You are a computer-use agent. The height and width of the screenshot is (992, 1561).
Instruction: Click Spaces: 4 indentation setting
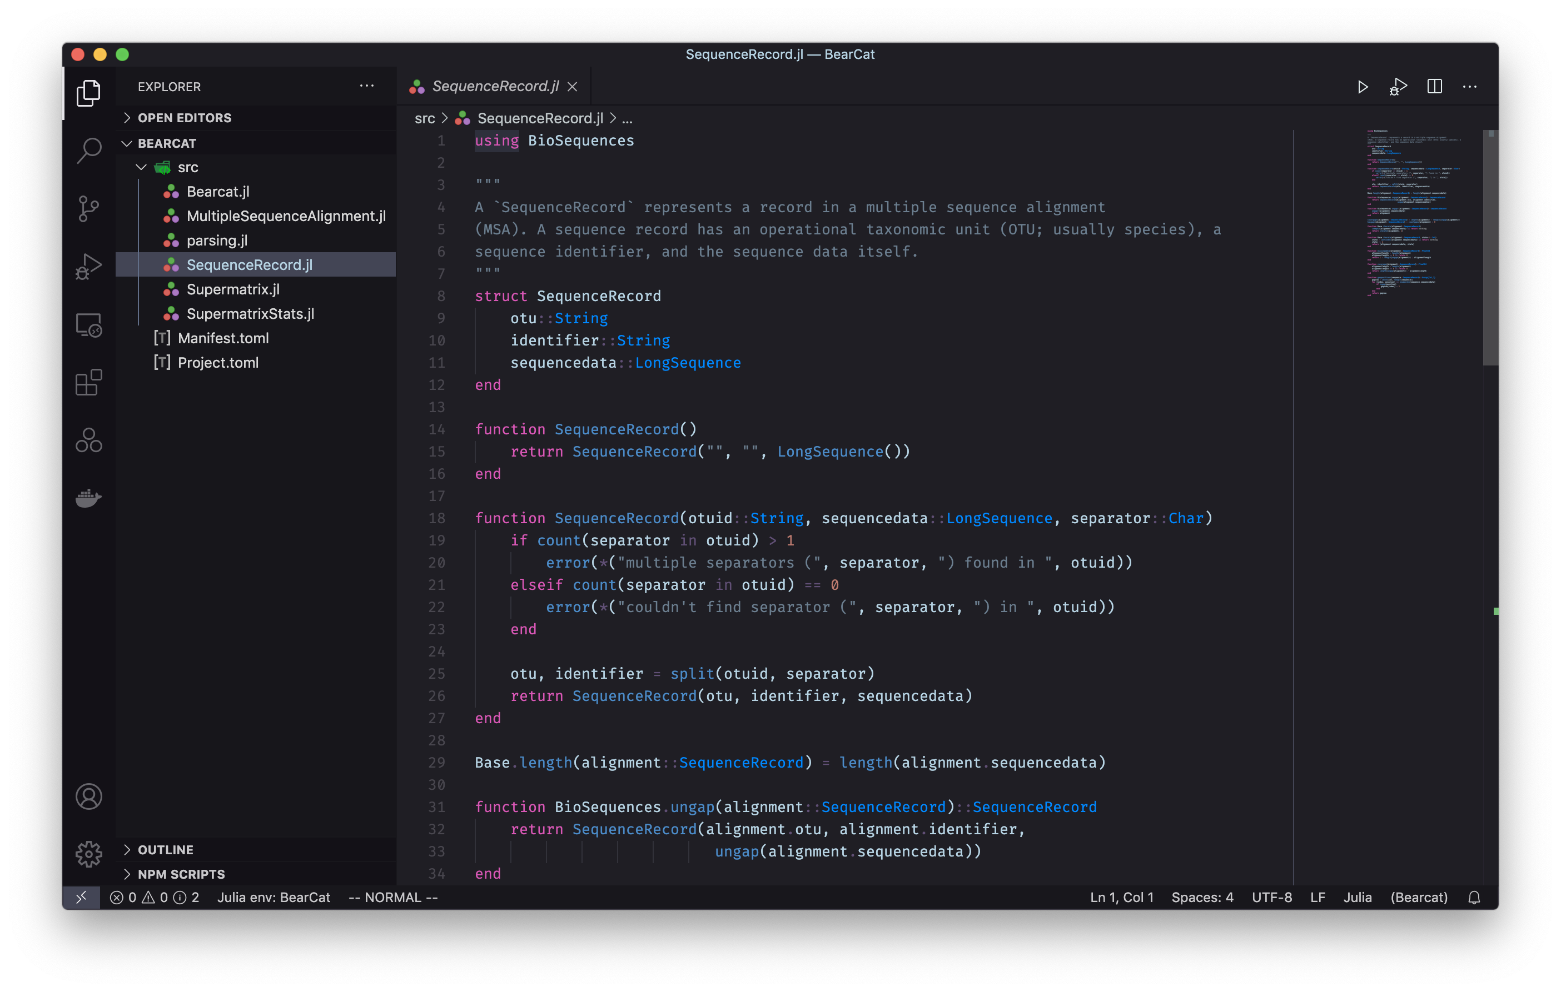click(1202, 898)
